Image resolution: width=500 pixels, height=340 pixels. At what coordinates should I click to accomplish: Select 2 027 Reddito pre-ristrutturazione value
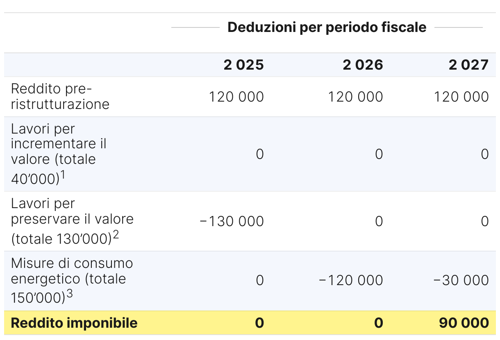[461, 97]
